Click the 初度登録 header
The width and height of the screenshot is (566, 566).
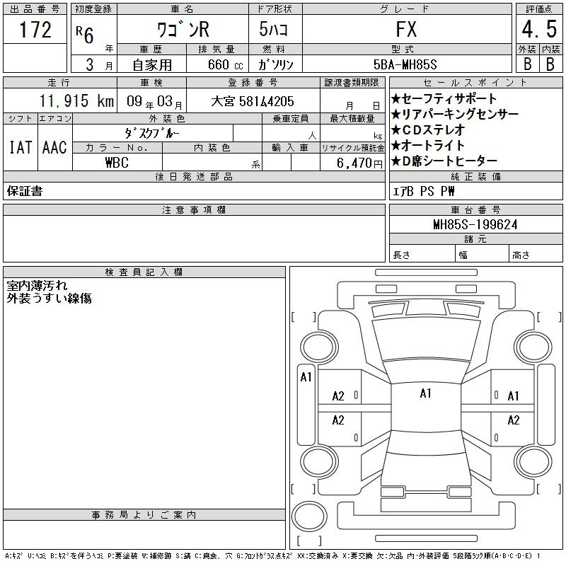[x=94, y=9]
